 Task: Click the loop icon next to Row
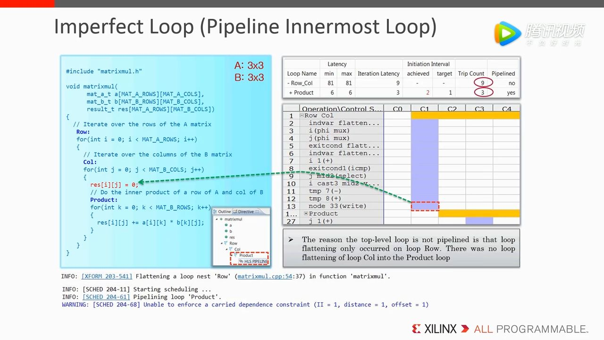(226, 243)
